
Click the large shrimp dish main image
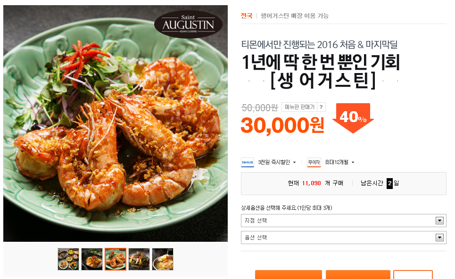point(116,123)
